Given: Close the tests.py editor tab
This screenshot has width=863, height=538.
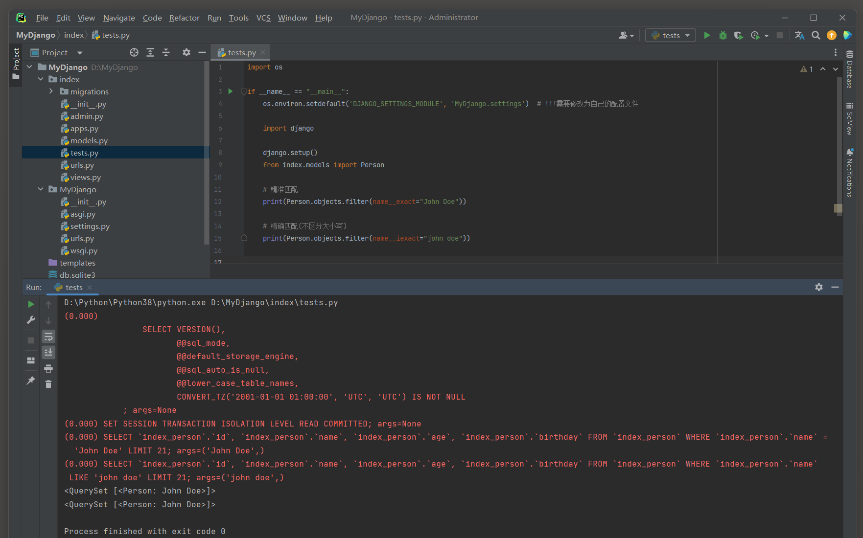Looking at the screenshot, I should [x=263, y=52].
